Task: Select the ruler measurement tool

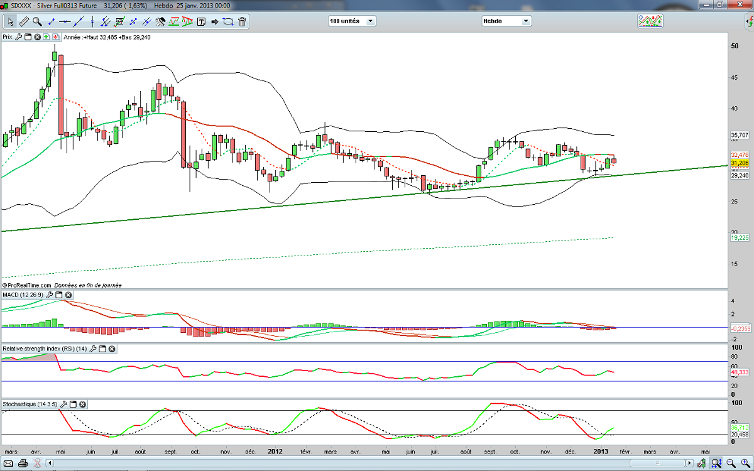Action: (x=23, y=21)
